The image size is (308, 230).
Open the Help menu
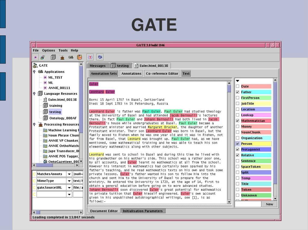74,50
